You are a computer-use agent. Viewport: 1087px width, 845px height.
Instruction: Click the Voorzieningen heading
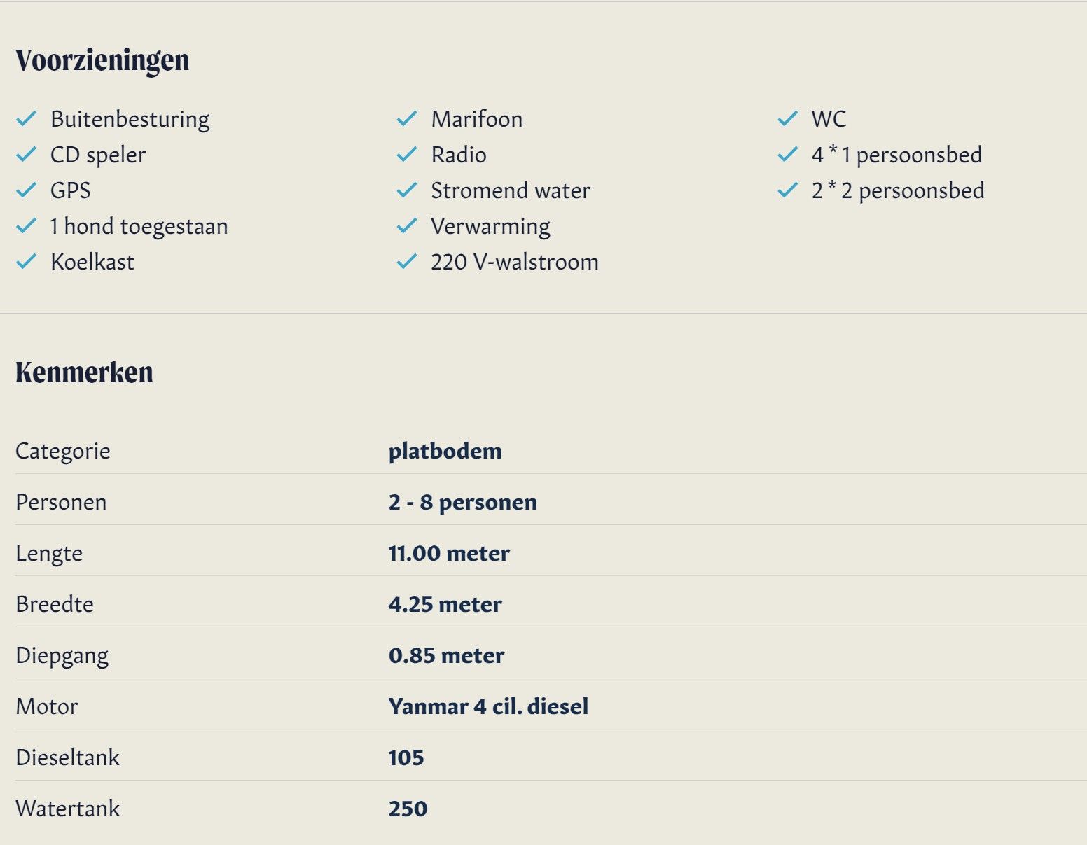tap(102, 60)
